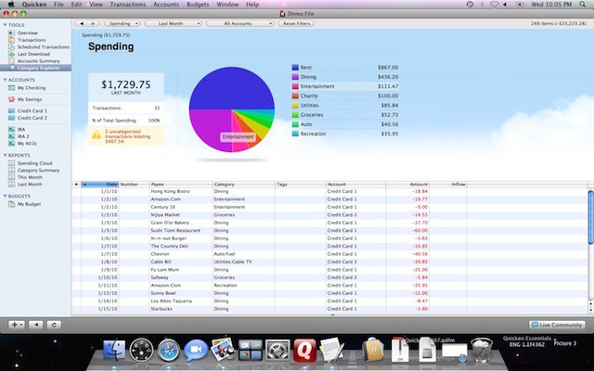Open the View menu
Viewport: 594px width, 371px height.
(x=96, y=5)
